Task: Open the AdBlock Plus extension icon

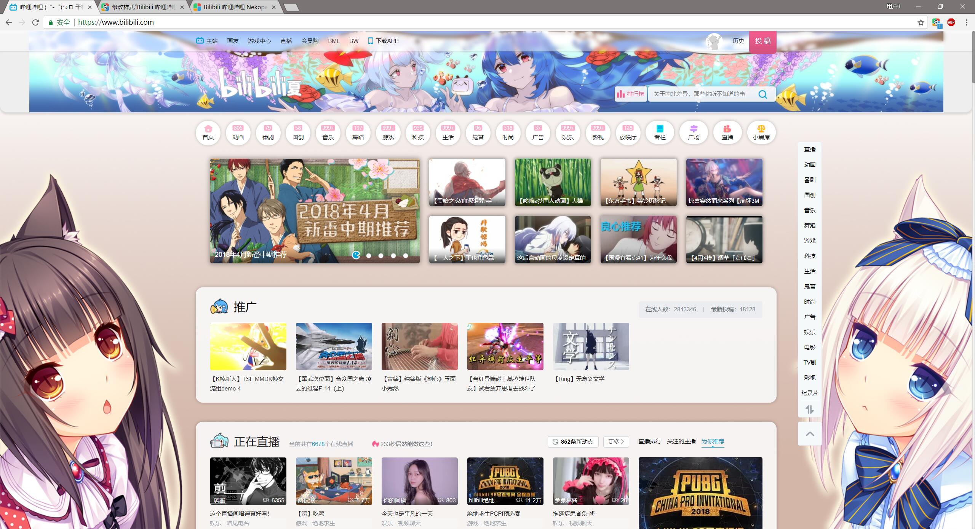Action: (x=951, y=22)
